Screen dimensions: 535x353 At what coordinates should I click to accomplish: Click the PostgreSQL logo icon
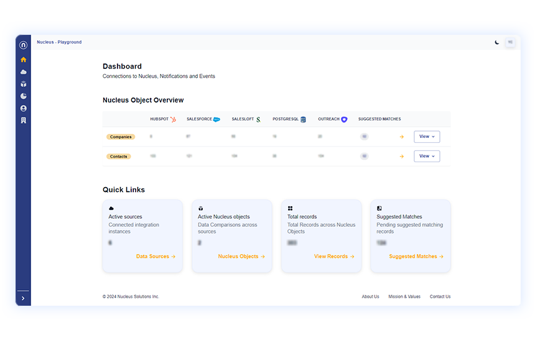(303, 119)
